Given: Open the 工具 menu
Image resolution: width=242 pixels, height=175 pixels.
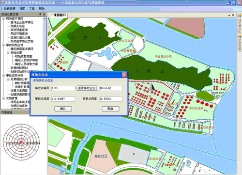Looking at the screenshot, I should [32, 9].
